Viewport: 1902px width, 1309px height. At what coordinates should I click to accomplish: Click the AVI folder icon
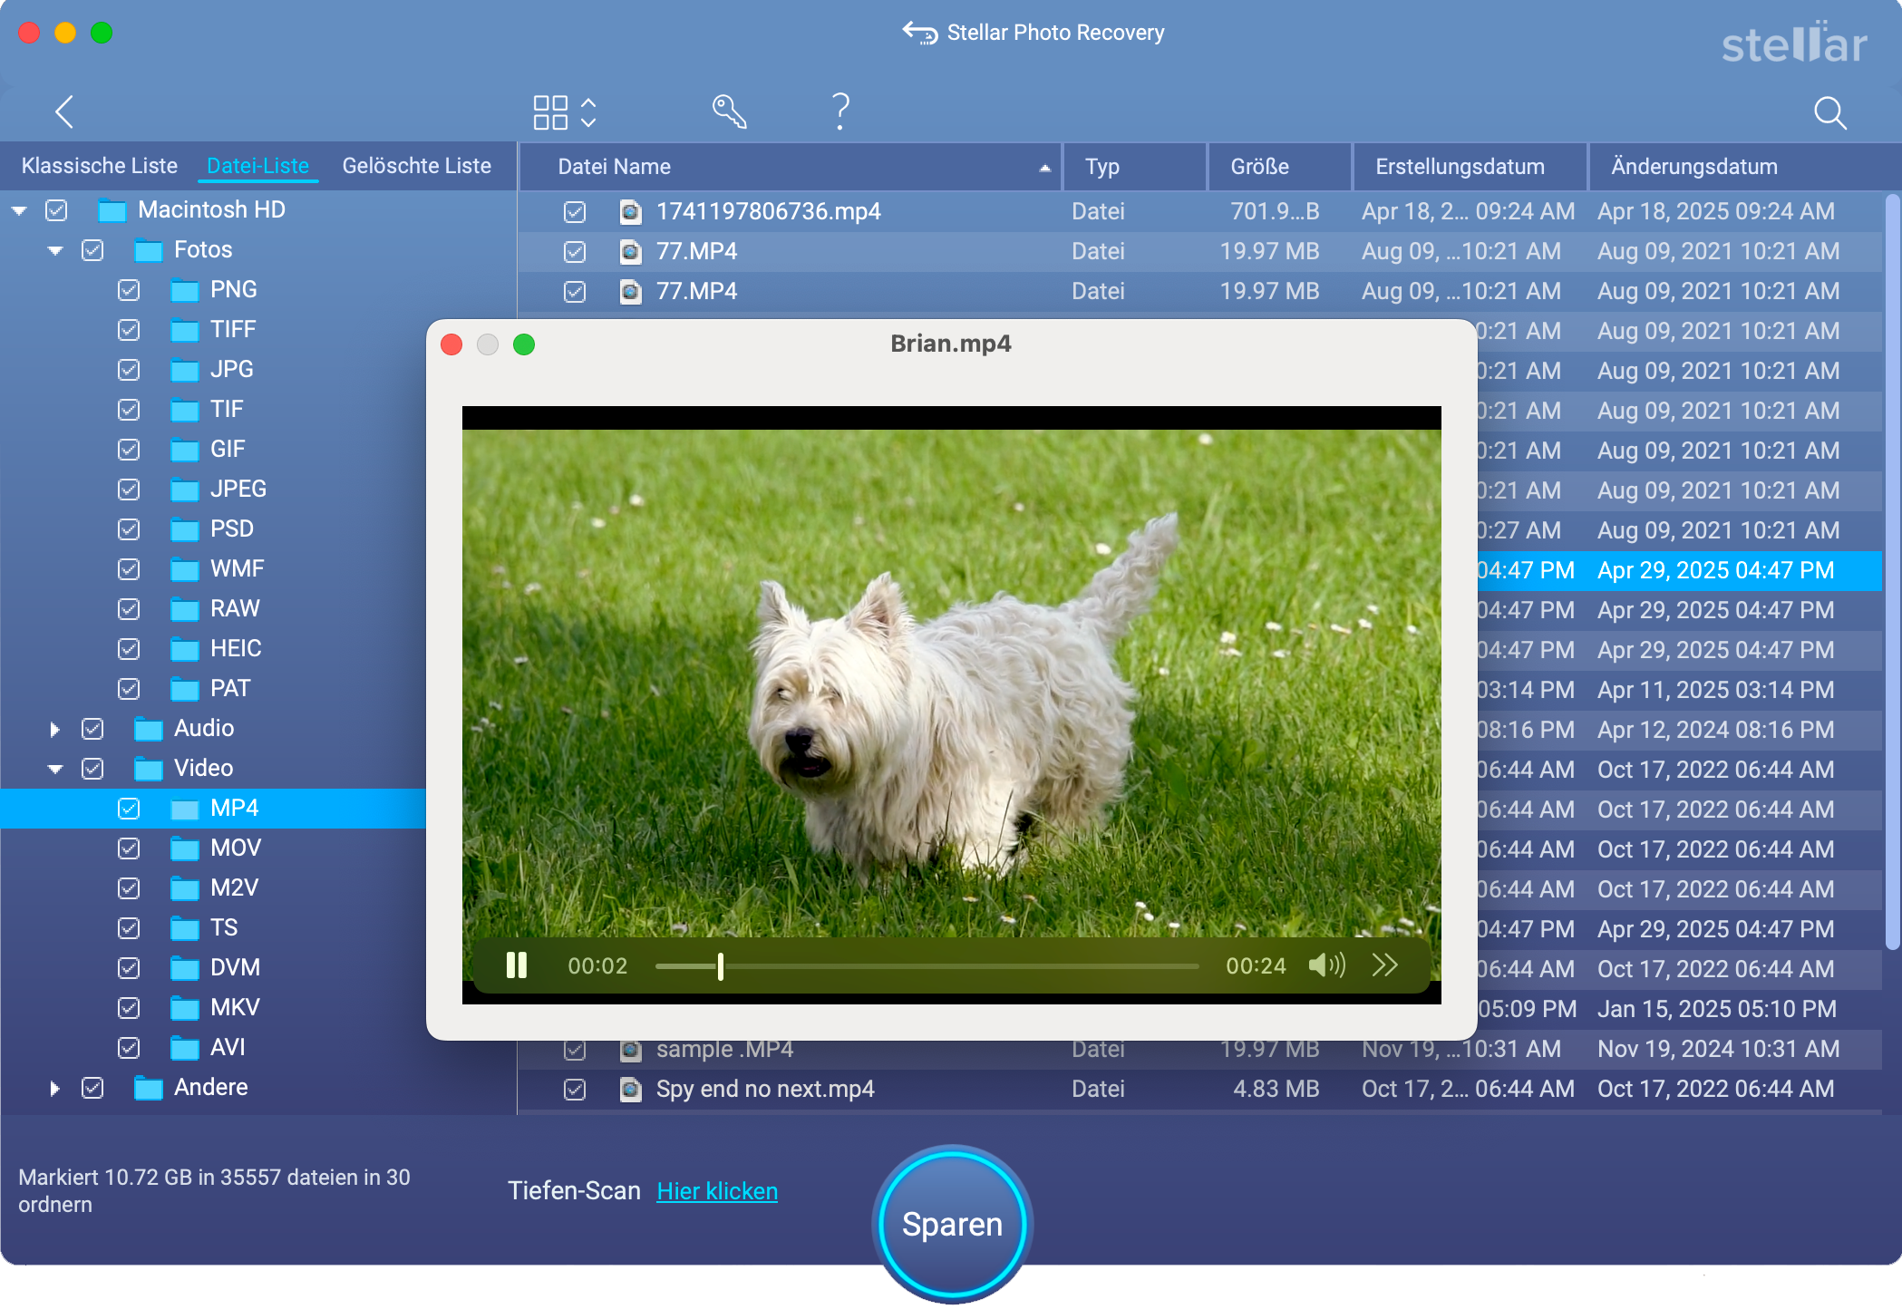185,1048
